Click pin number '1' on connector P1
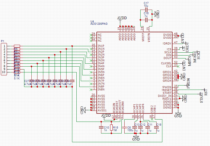210x146 pixels. [4, 46]
